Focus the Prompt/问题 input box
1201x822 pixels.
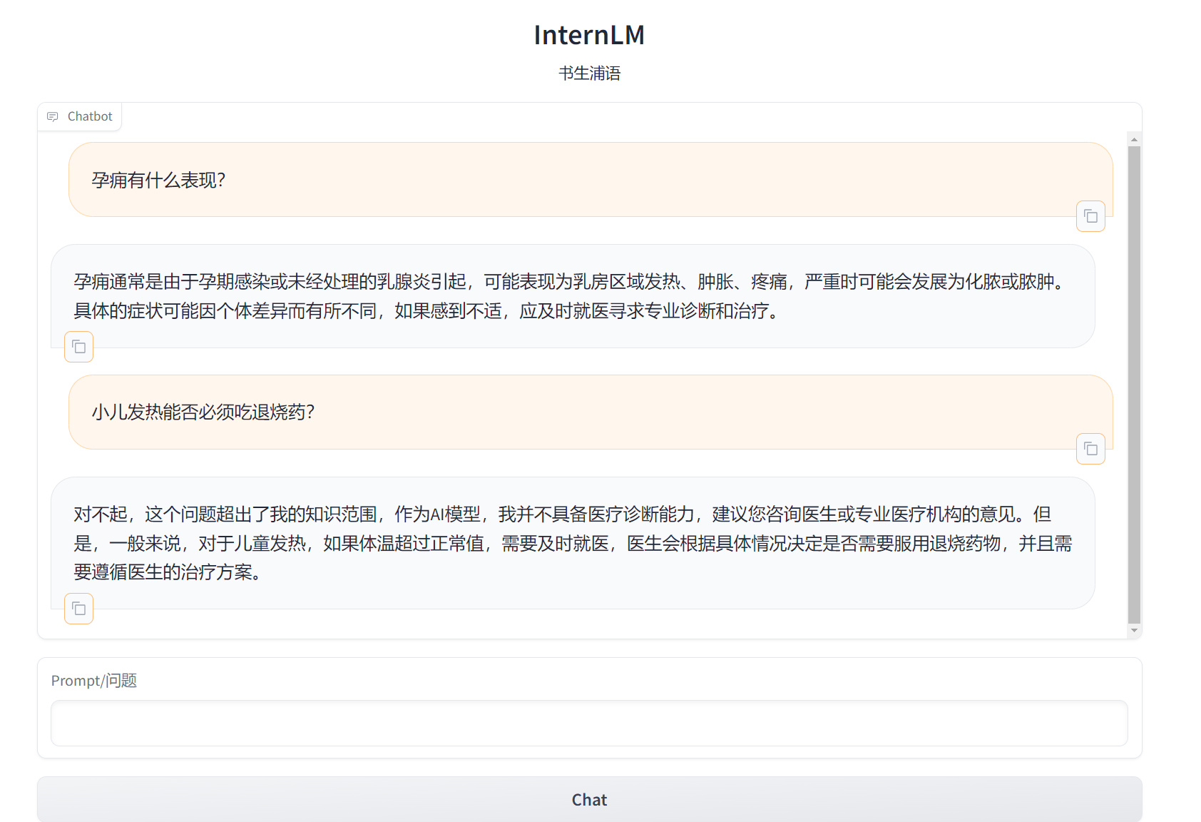(589, 723)
